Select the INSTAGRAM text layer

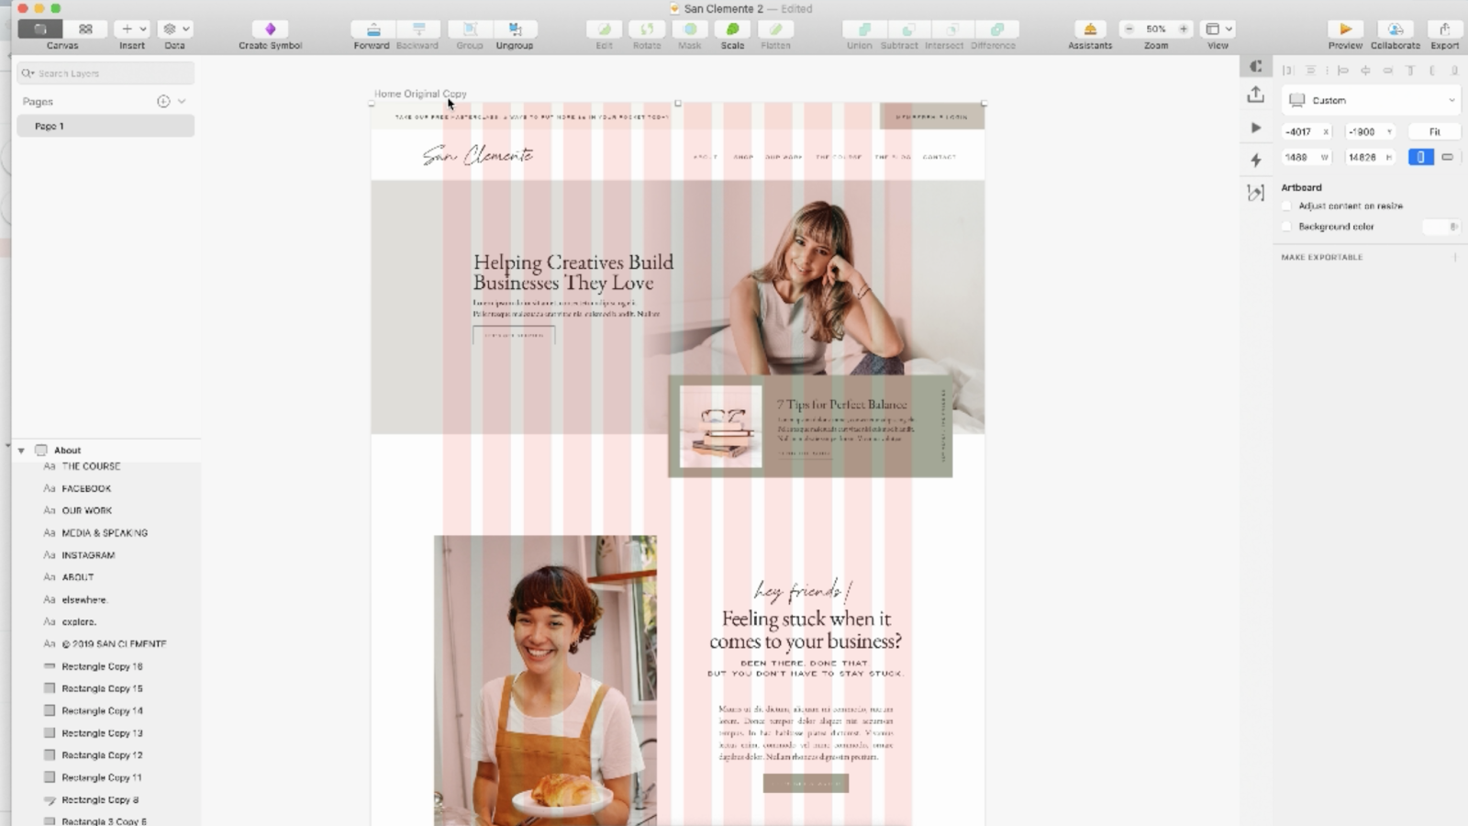(89, 554)
